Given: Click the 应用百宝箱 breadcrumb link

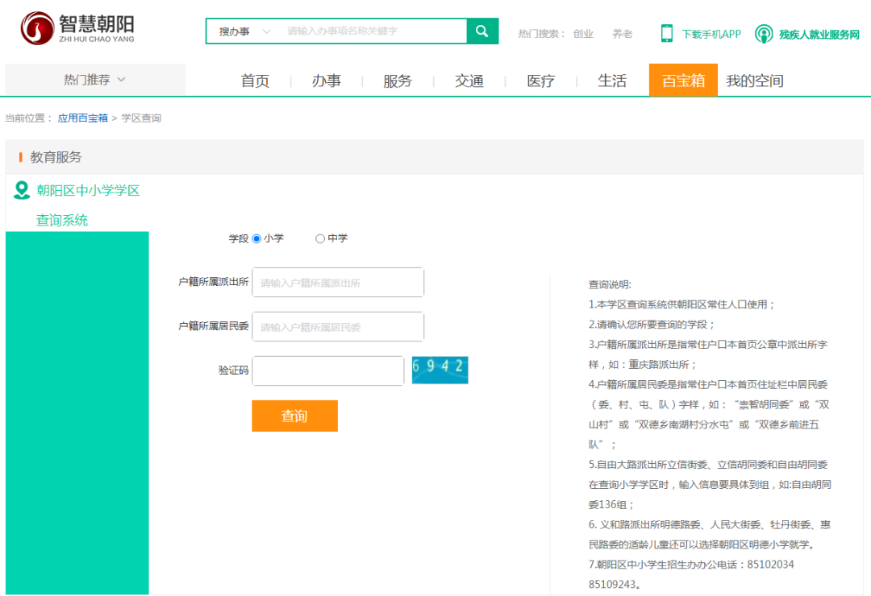Looking at the screenshot, I should click(82, 118).
